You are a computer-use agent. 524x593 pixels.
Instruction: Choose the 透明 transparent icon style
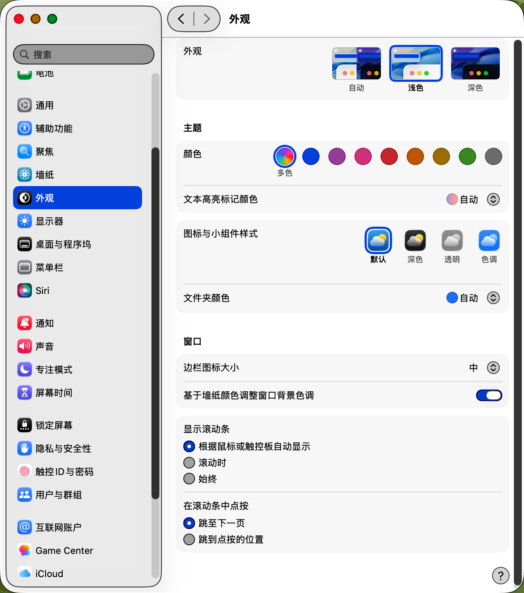(452, 241)
